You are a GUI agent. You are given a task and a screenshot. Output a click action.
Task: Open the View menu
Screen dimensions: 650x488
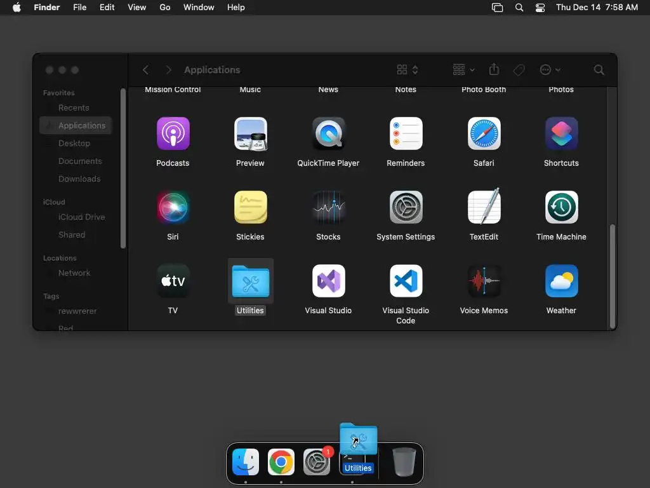(x=137, y=8)
